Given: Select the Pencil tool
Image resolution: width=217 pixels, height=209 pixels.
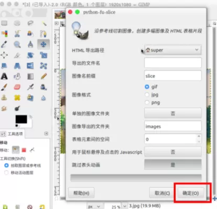Looking at the screenshot, I should point(44,76).
